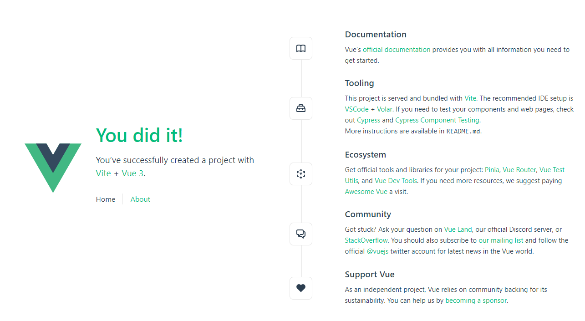This screenshot has width=585, height=321.
Task: Visit the Cypress Component Testing link
Action: pos(437,120)
